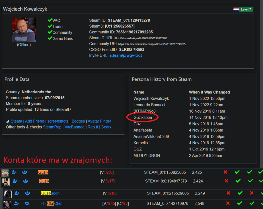Open the VacBanned check link
263x209 pixels.
pyautogui.click(x=74, y=127)
